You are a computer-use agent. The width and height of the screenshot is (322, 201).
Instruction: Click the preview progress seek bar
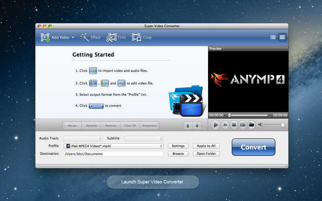[x=248, y=115]
